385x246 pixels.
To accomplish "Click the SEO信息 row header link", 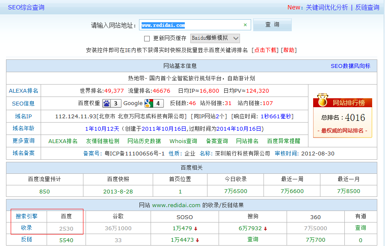I will tap(24, 104).
